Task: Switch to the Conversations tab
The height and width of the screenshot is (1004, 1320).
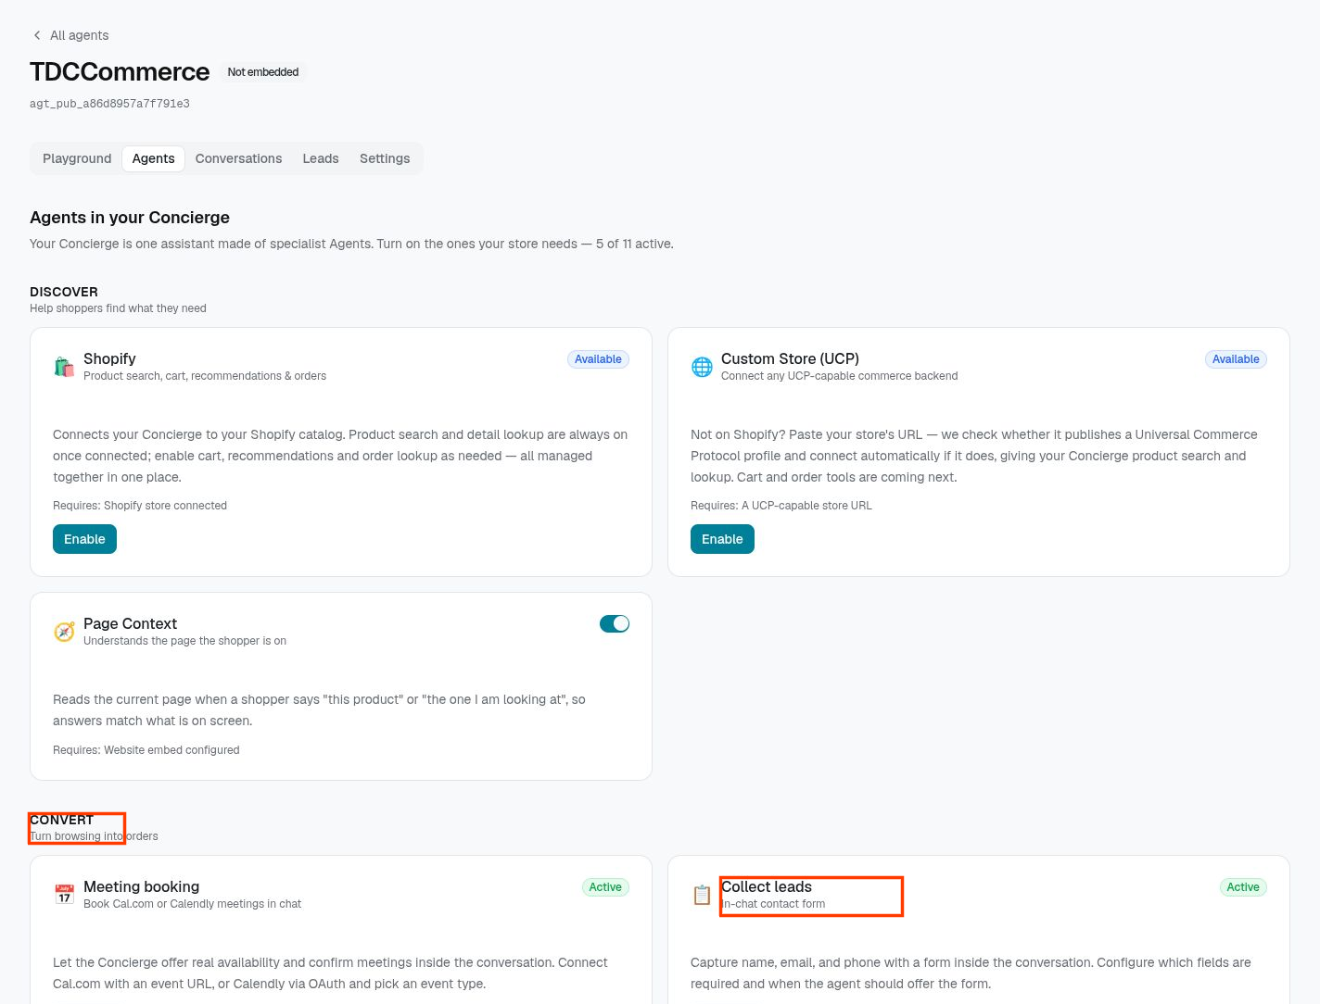Action: [238, 158]
